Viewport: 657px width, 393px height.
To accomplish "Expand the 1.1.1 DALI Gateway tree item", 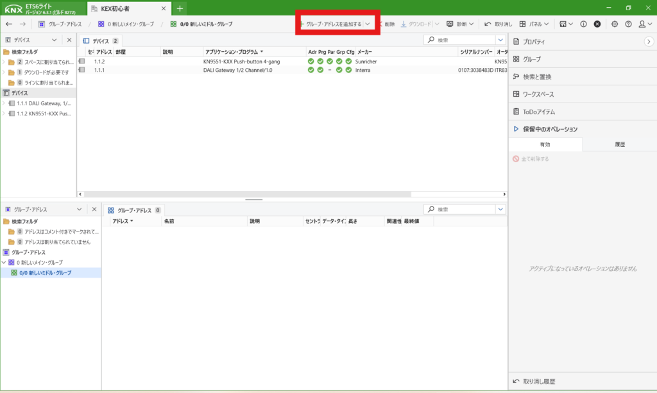I will pos(4,103).
